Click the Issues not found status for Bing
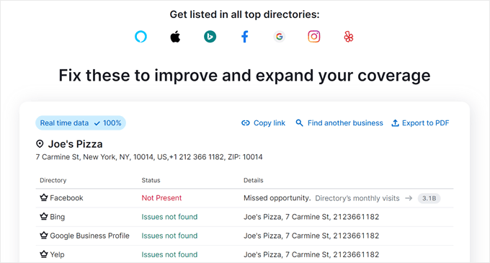Viewport: 490px width, 263px height. (169, 217)
